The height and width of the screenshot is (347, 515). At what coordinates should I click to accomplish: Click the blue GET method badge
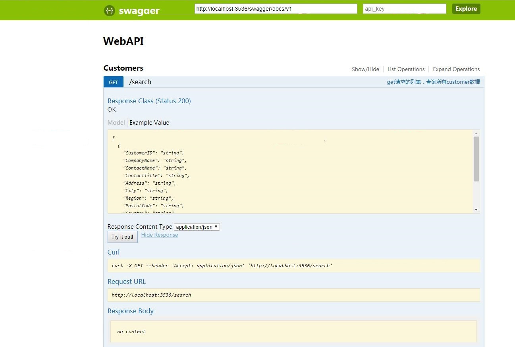coord(114,82)
